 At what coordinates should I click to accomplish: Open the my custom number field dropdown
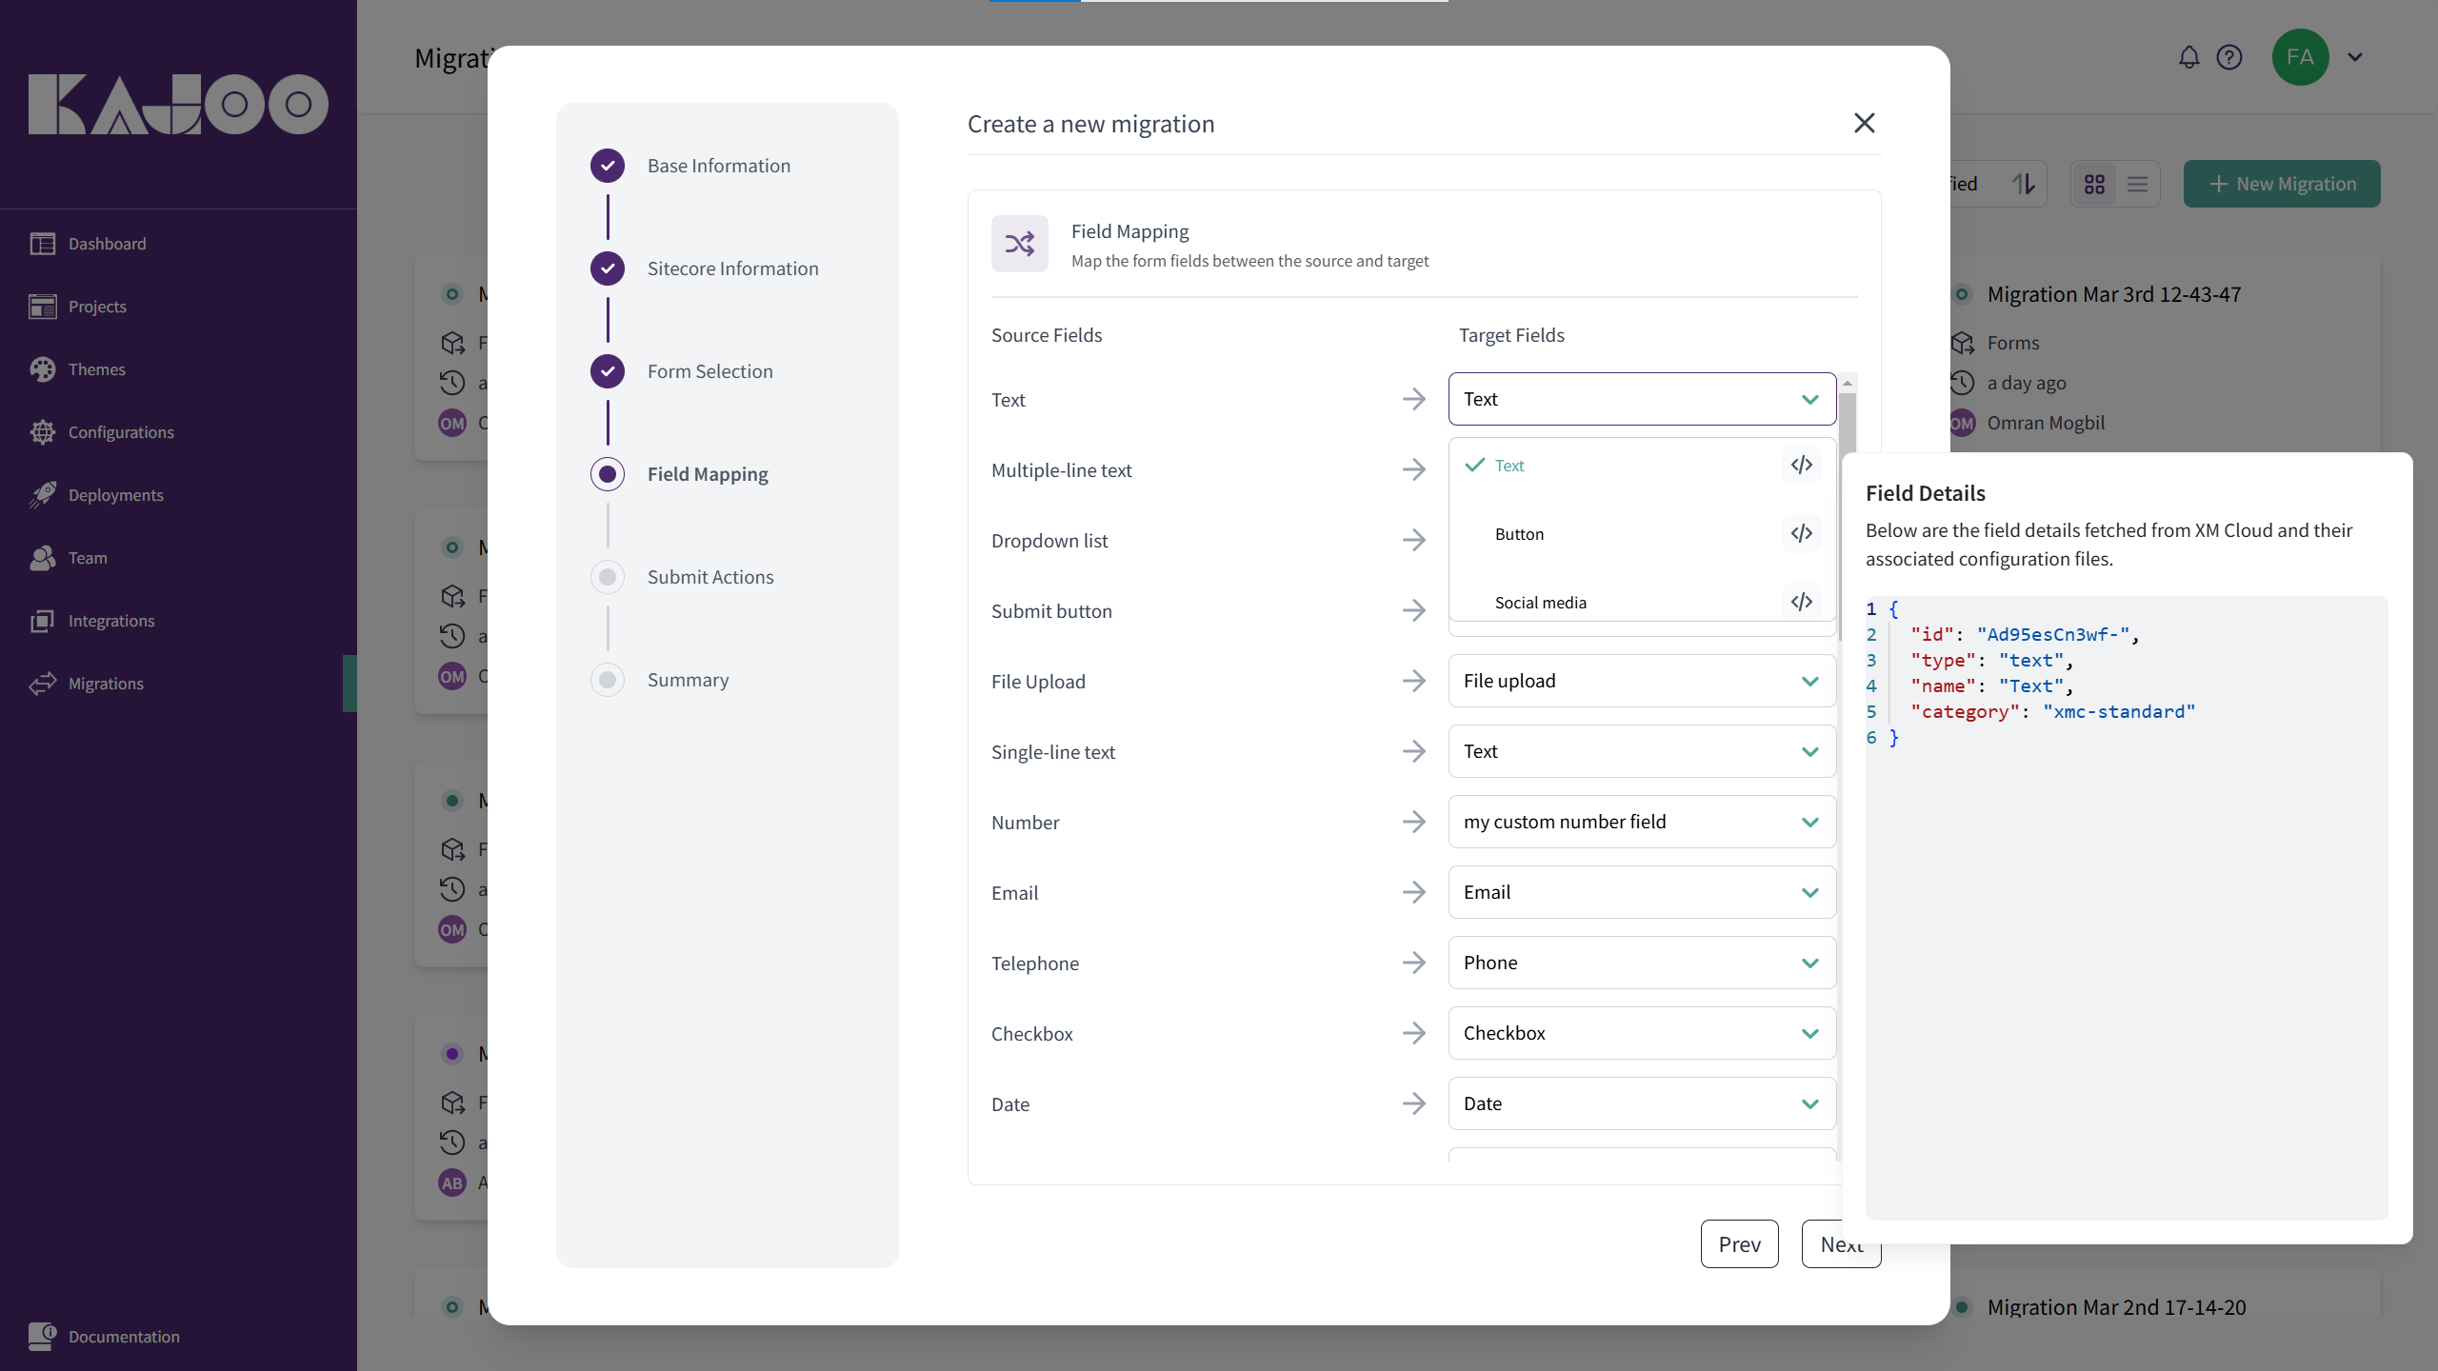pyautogui.click(x=1642, y=822)
